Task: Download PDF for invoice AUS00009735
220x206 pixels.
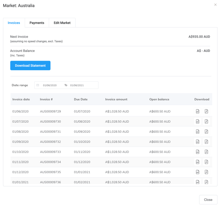Action: pos(206,172)
